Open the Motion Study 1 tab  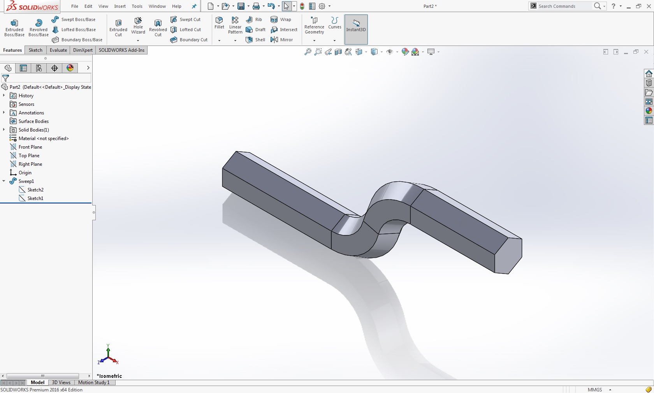(94, 382)
